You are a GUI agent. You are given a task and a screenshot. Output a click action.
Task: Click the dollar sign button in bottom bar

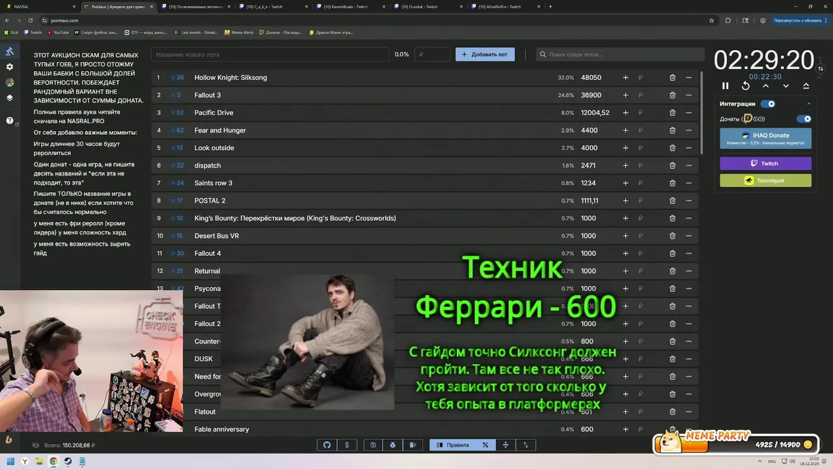[347, 445]
